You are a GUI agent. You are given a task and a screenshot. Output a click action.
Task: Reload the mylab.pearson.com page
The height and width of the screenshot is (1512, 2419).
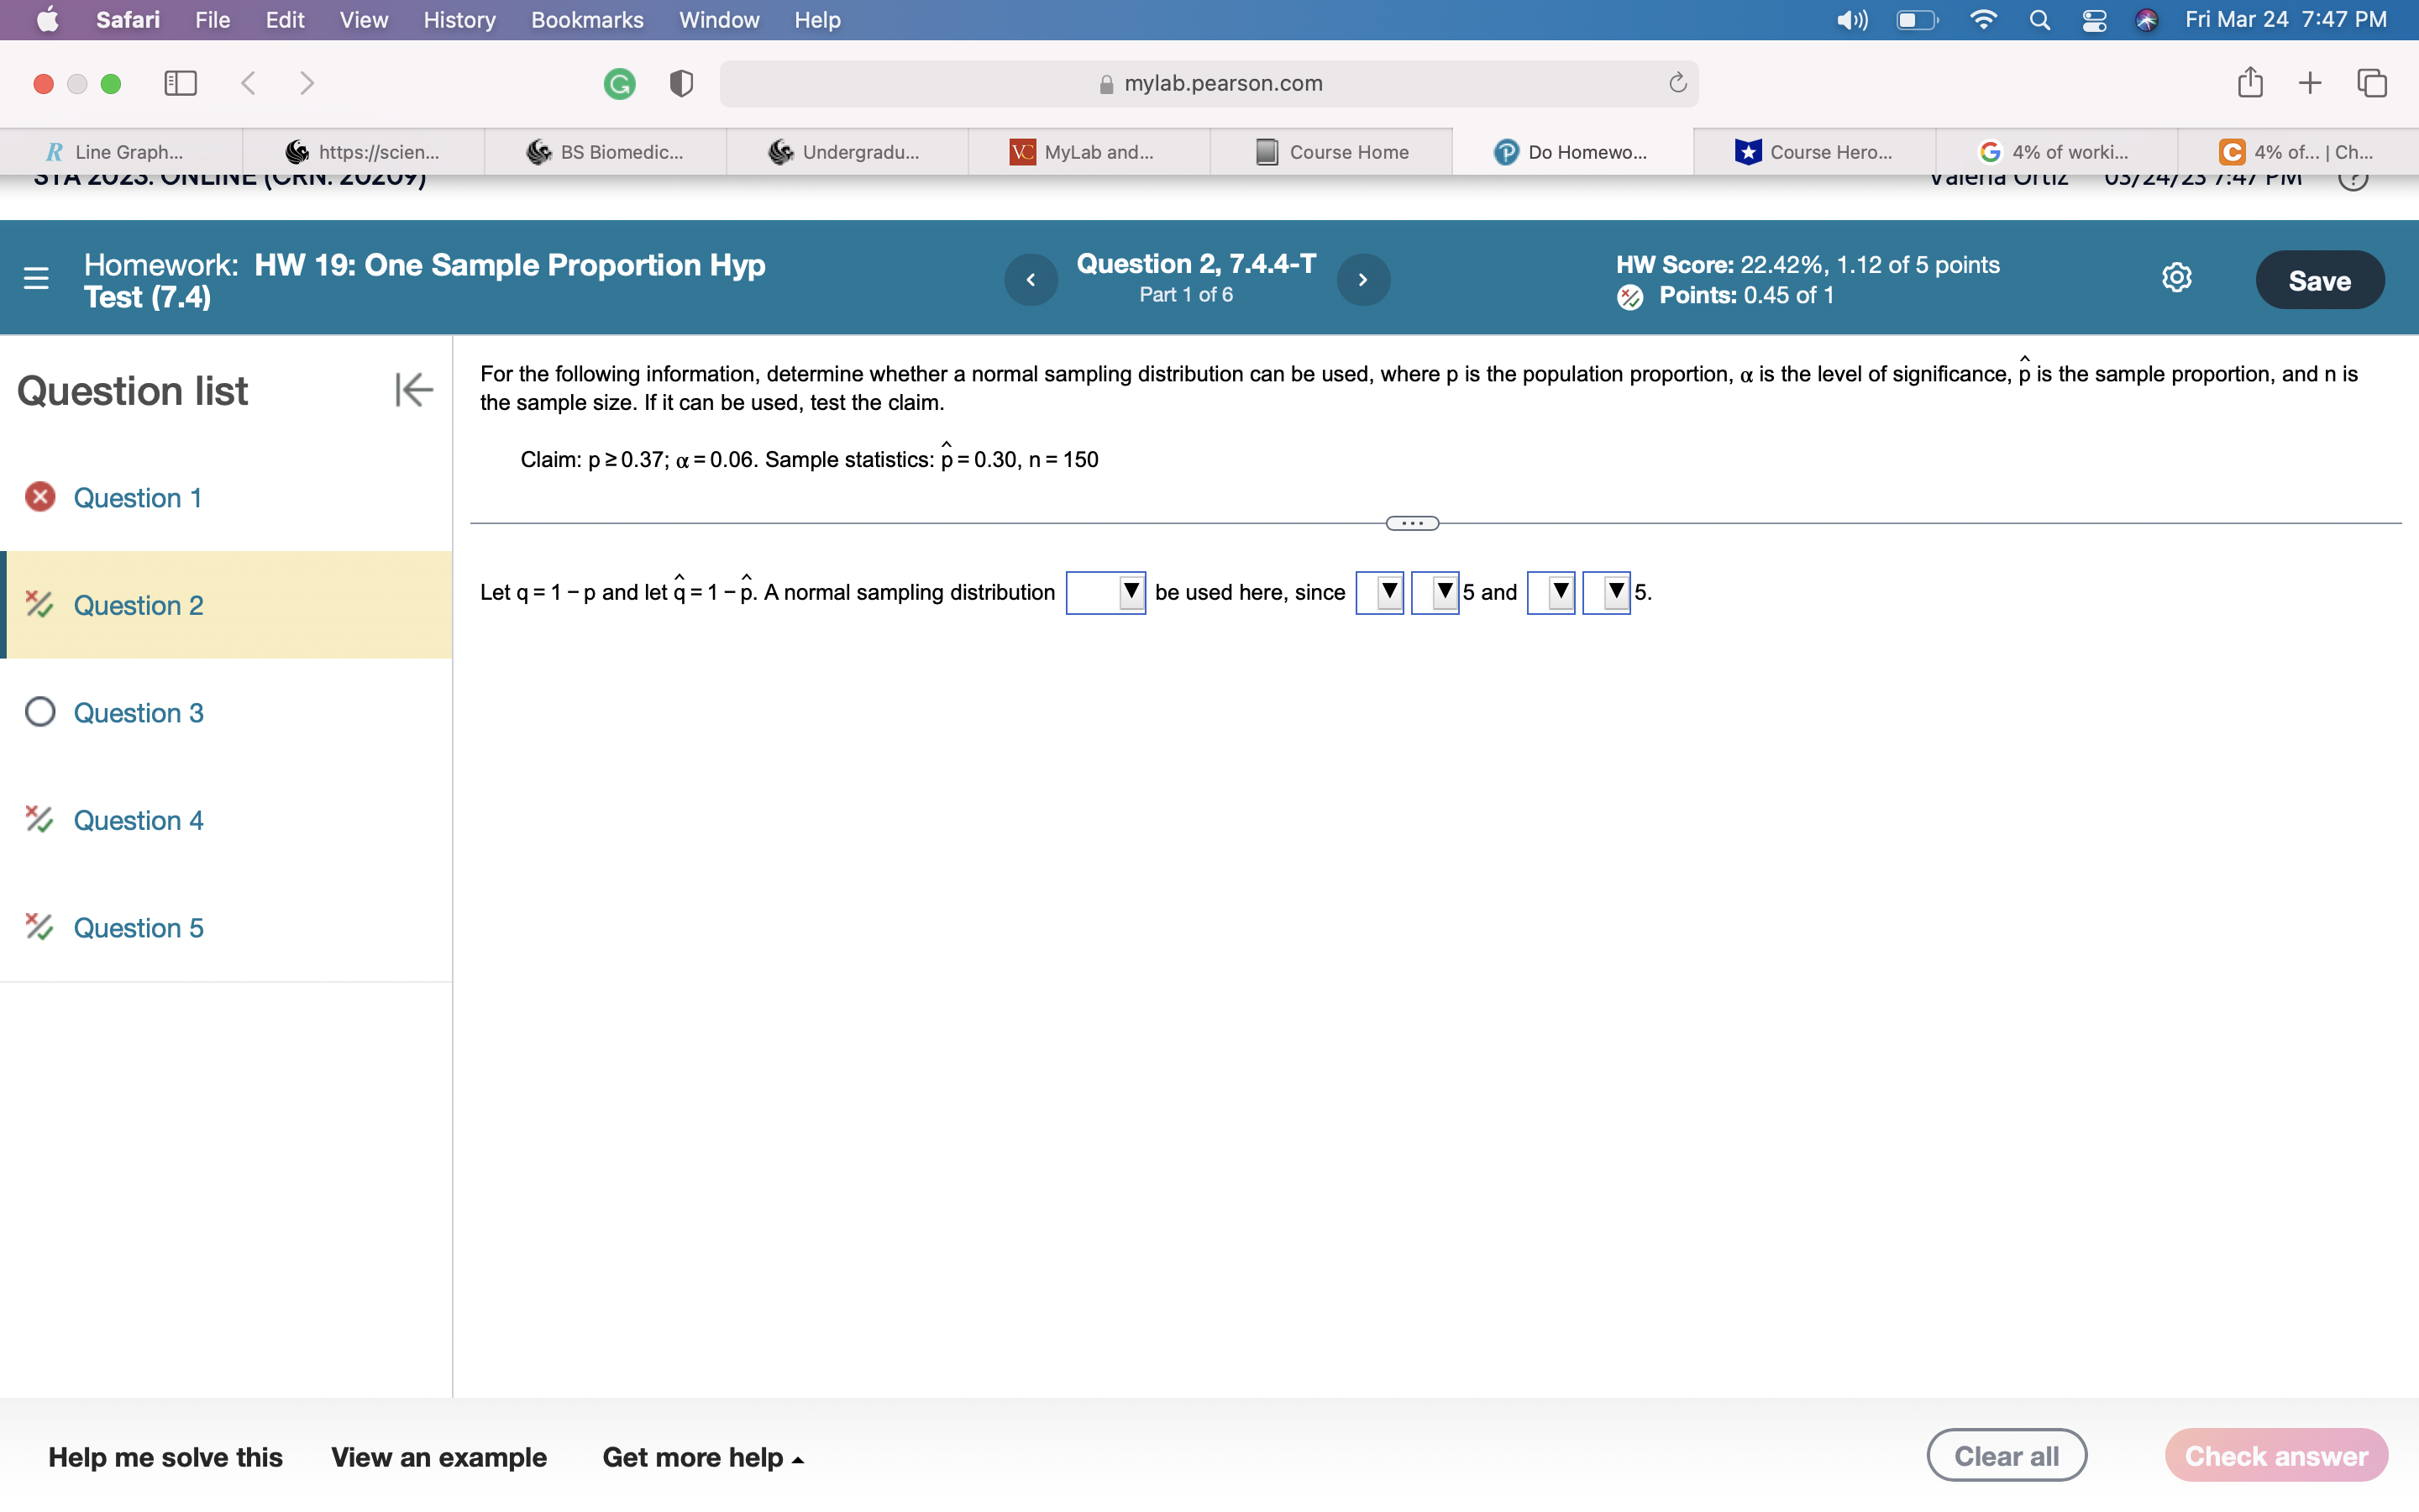pos(1677,83)
